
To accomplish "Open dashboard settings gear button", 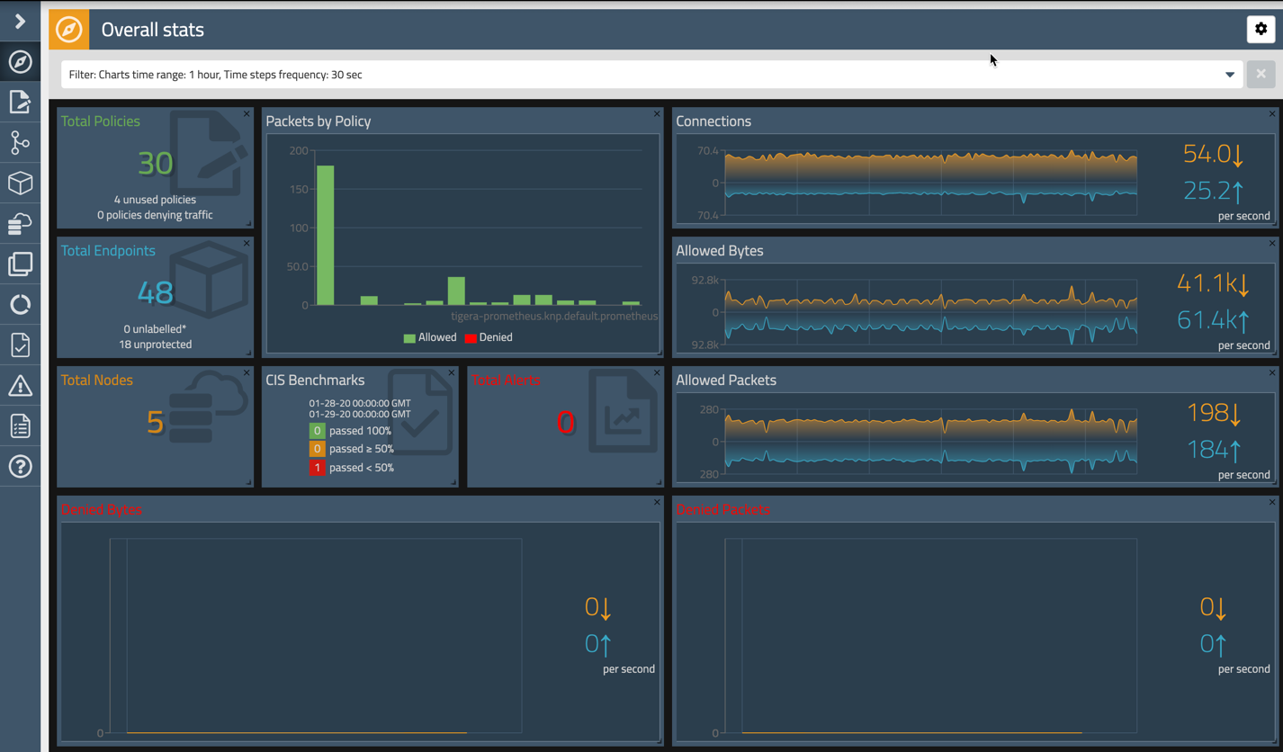I will click(x=1261, y=29).
